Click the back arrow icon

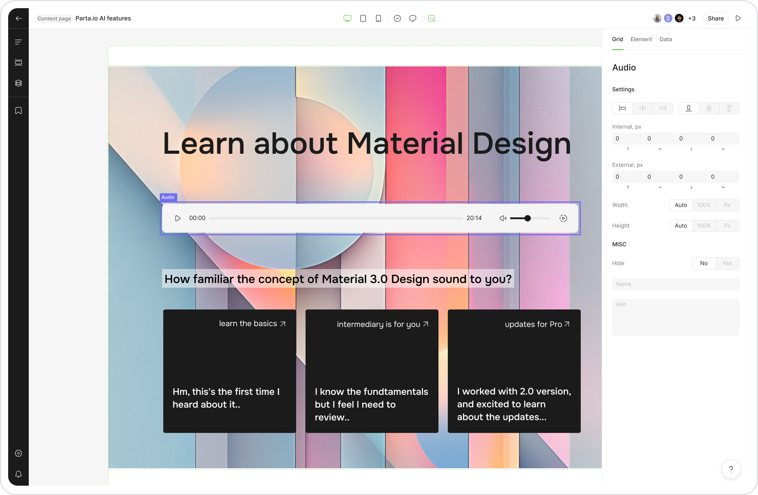(18, 18)
